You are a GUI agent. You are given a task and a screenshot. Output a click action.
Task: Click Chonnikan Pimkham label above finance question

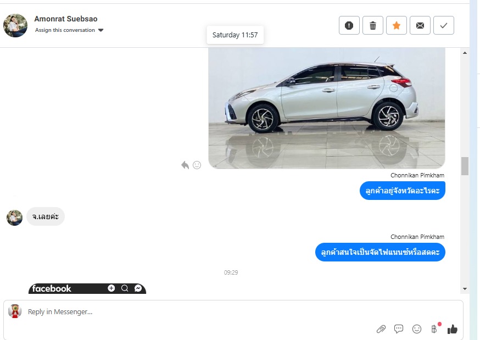pos(417,237)
